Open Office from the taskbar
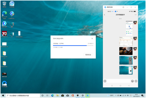The height and width of the screenshot is (98, 146). click(73, 95)
